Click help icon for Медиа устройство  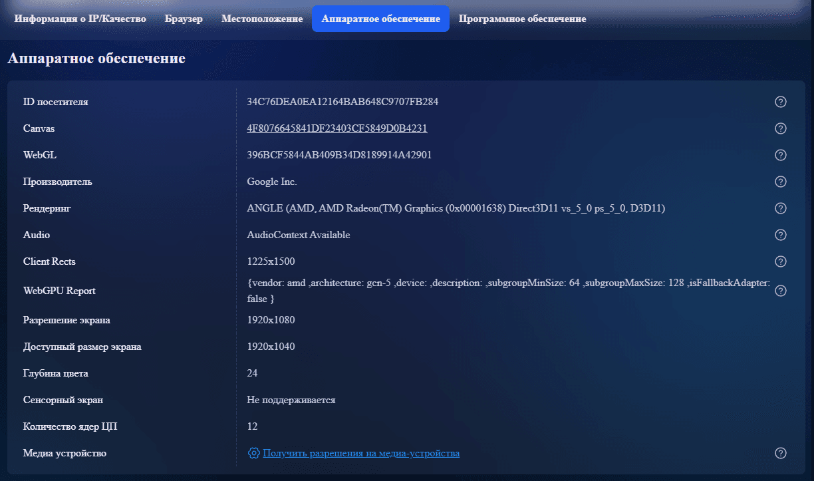pyautogui.click(x=781, y=453)
